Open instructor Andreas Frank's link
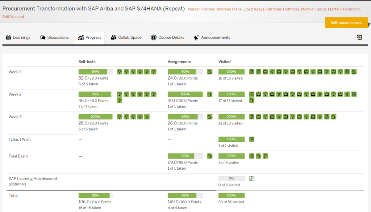 click(229, 9)
